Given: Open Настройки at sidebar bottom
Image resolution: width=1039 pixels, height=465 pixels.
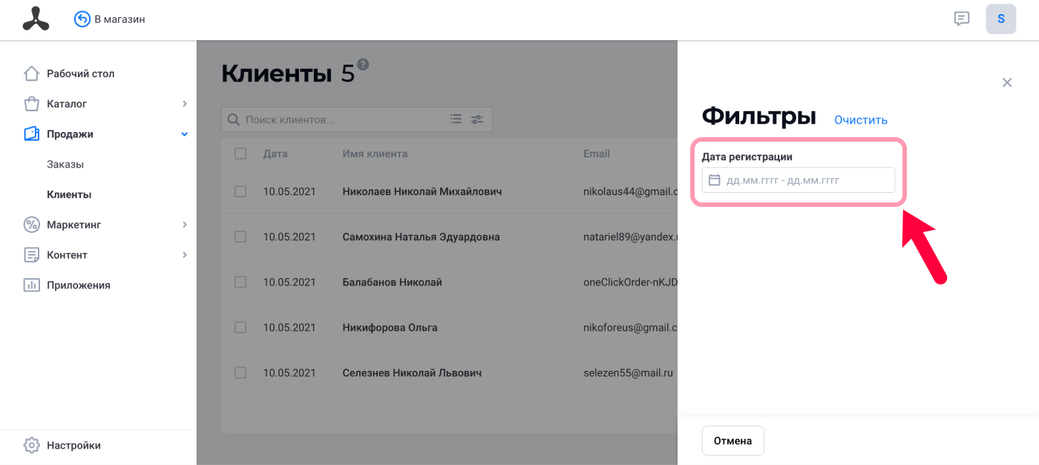Looking at the screenshot, I should point(73,446).
